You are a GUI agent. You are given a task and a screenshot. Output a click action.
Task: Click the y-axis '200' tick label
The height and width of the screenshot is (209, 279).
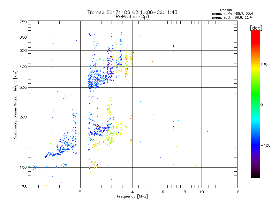click(x=23, y=117)
